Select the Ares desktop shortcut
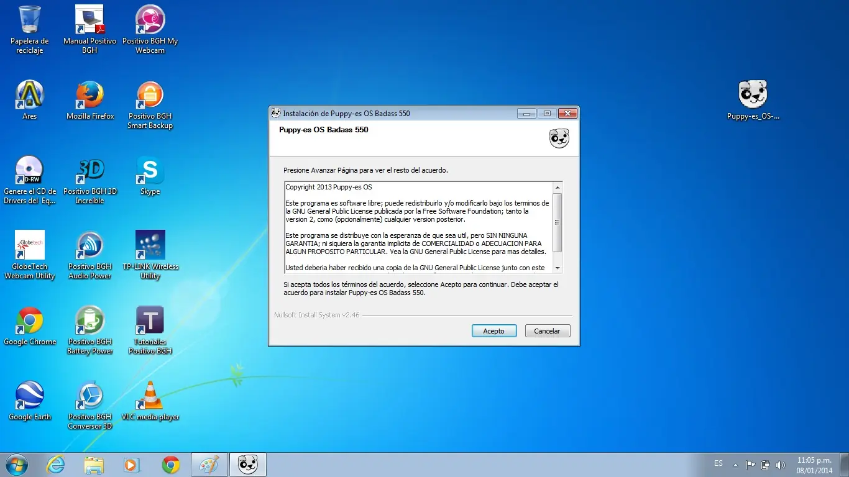The width and height of the screenshot is (849, 477). pyautogui.click(x=29, y=100)
